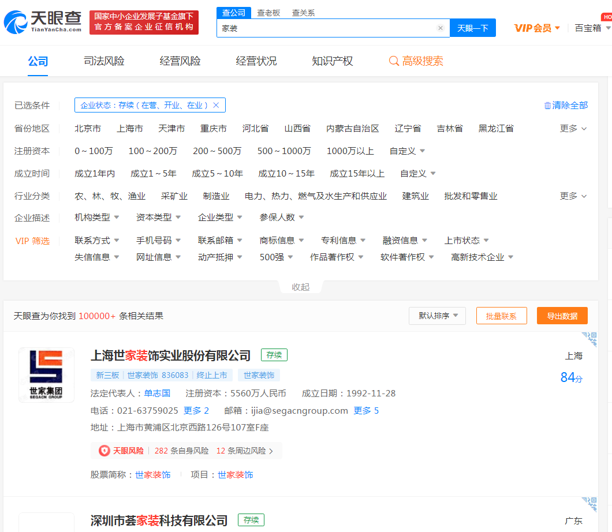
Task: Expand the VIP会员 dropdown
Action: [x=537, y=28]
